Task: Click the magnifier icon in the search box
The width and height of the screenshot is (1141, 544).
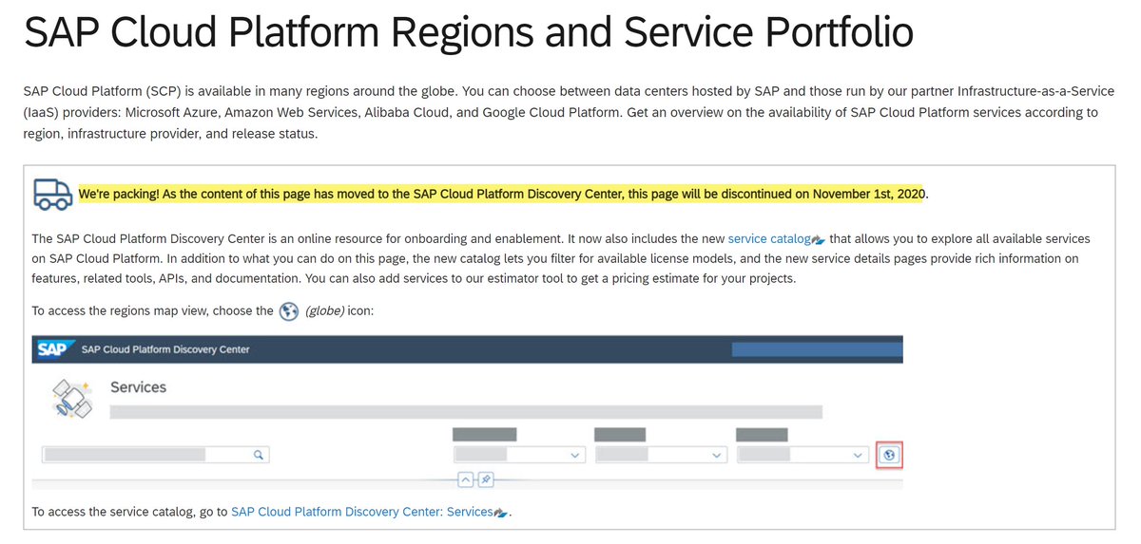Action: coord(258,455)
